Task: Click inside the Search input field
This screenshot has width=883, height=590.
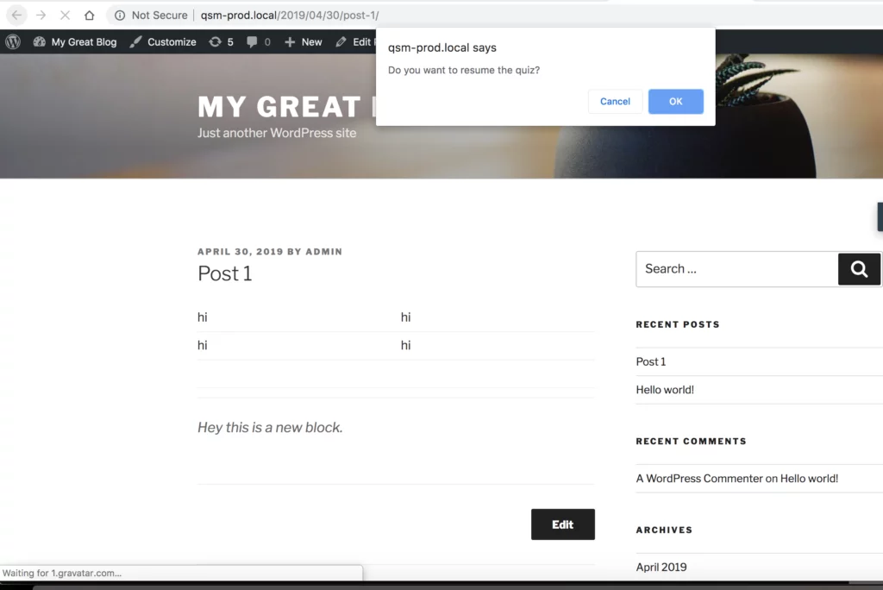Action: point(737,268)
